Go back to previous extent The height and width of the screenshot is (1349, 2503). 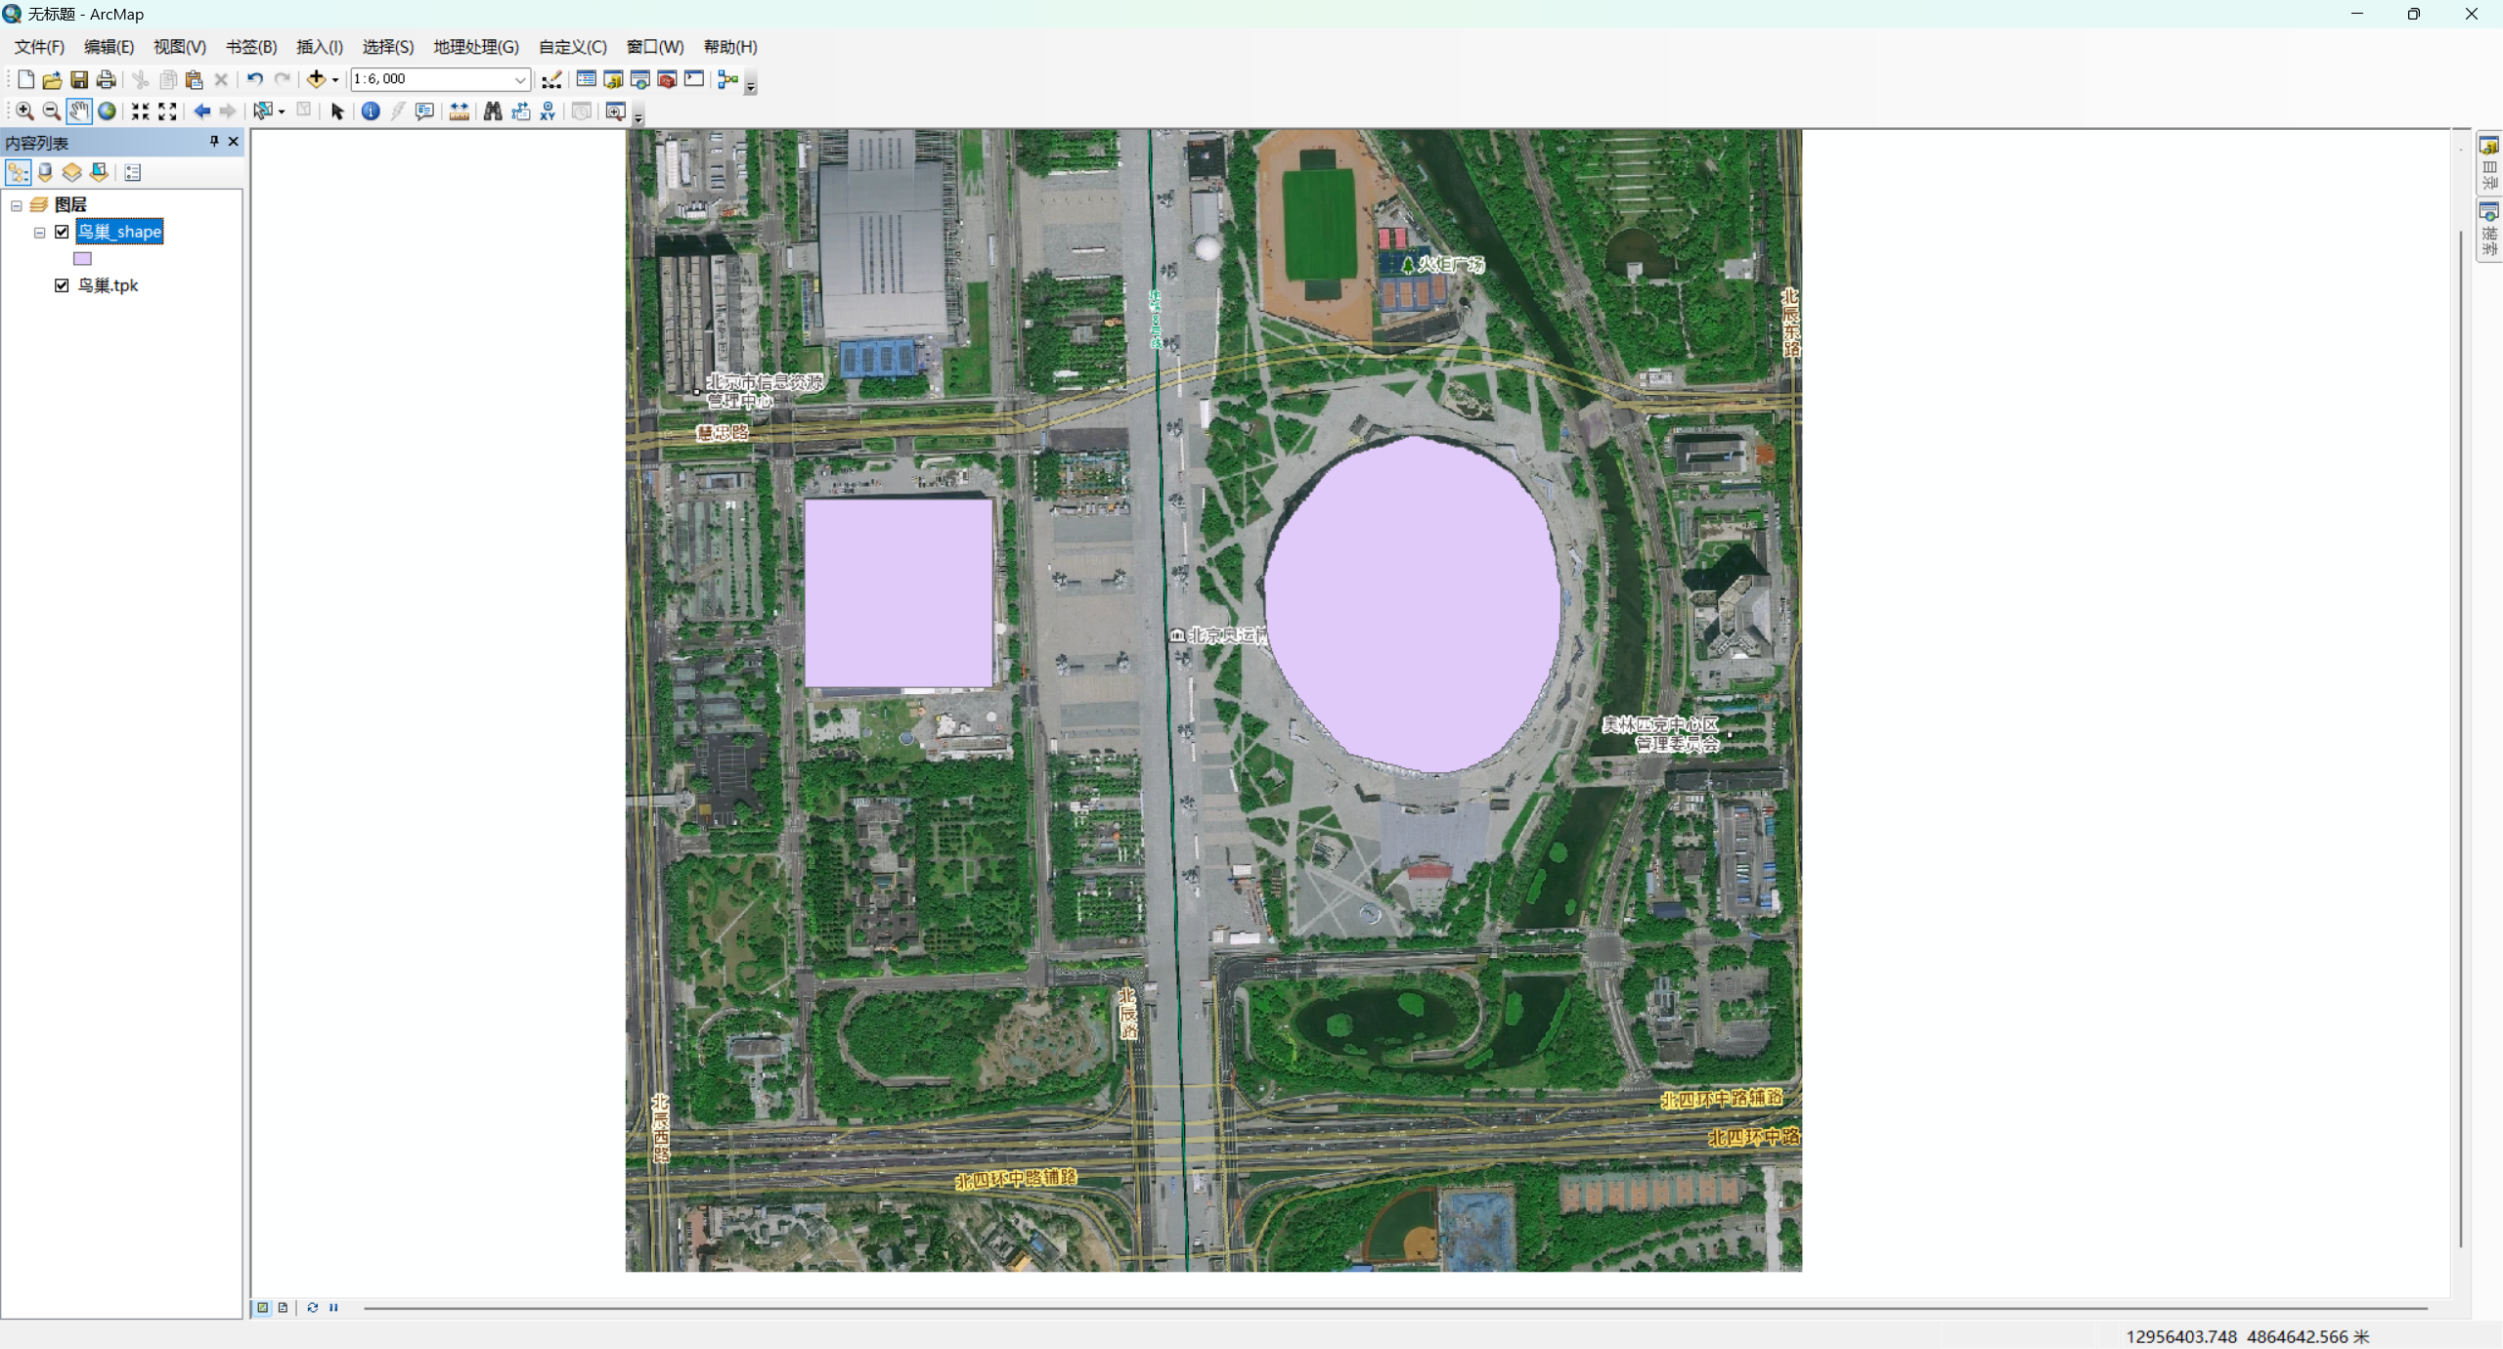(201, 111)
